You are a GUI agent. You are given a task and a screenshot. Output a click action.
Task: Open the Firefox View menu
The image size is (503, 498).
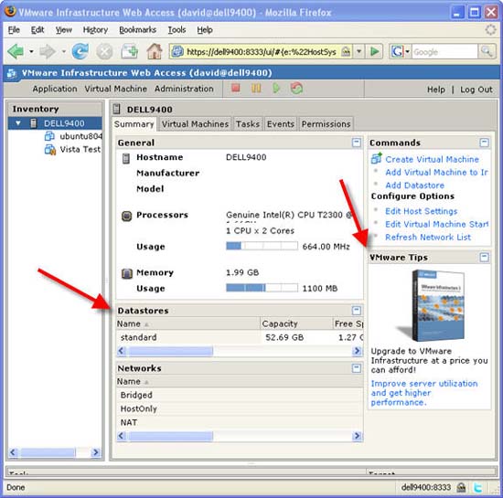pyautogui.click(x=63, y=30)
